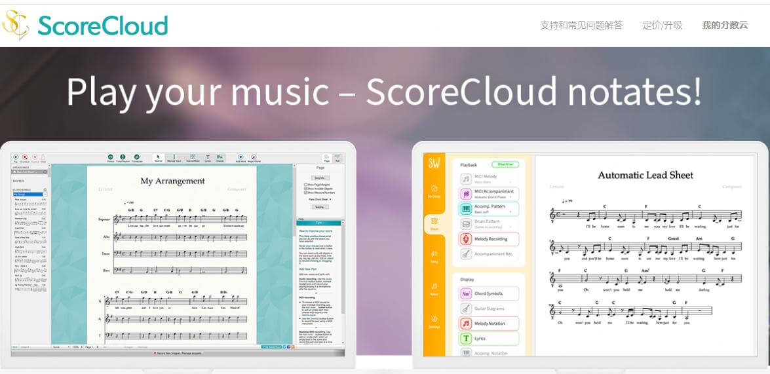
Task: Open Acoustic Grand Piano instrument dropdown
Action: tap(493, 196)
